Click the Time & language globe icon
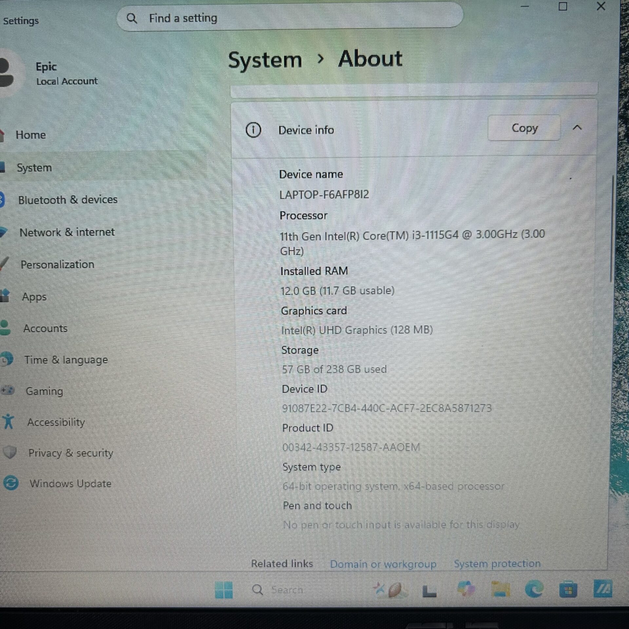 7,359
